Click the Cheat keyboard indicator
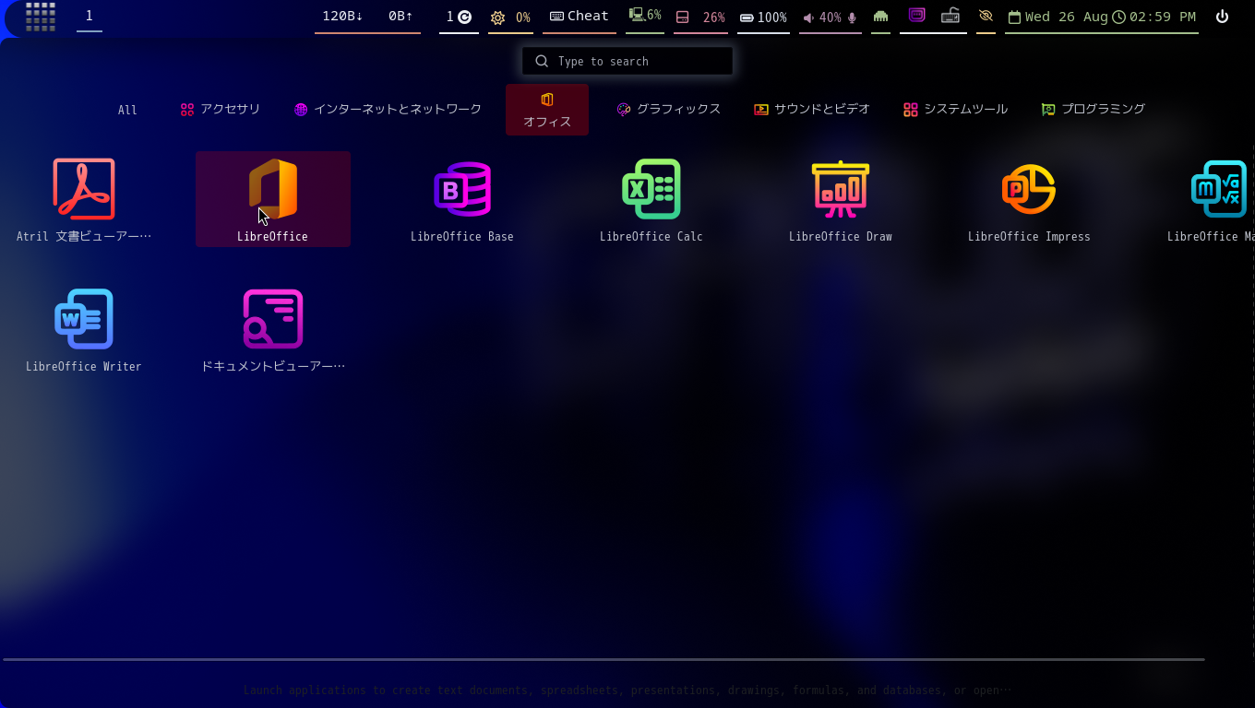This screenshot has width=1255, height=708. pos(580,17)
